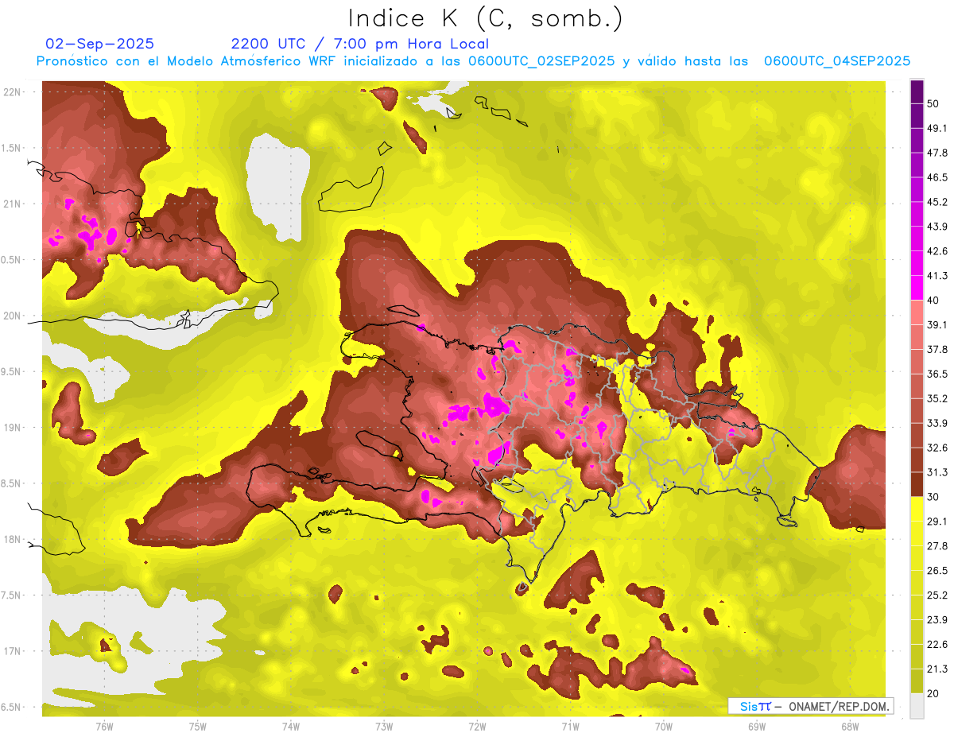Click the colorbar value '37.8'
Screen dimensions: 954x737
click(x=937, y=349)
